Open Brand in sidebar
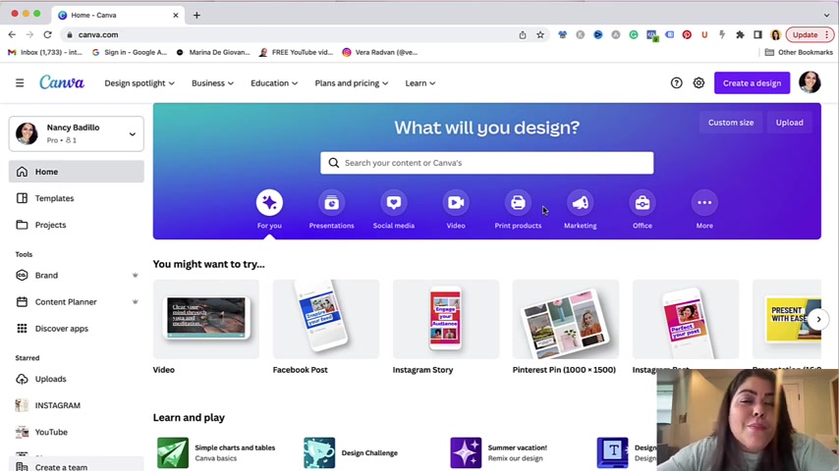The height and width of the screenshot is (471, 839). [x=76, y=276]
